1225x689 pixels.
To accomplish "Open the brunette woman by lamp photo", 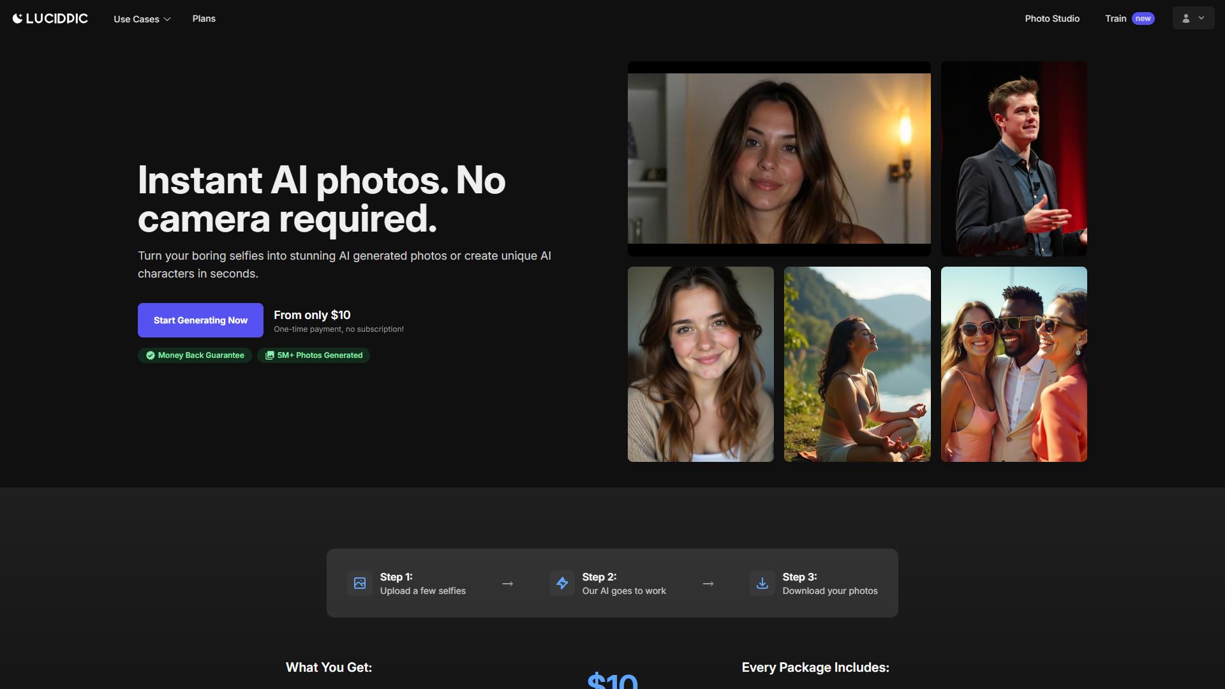I will 779,159.
